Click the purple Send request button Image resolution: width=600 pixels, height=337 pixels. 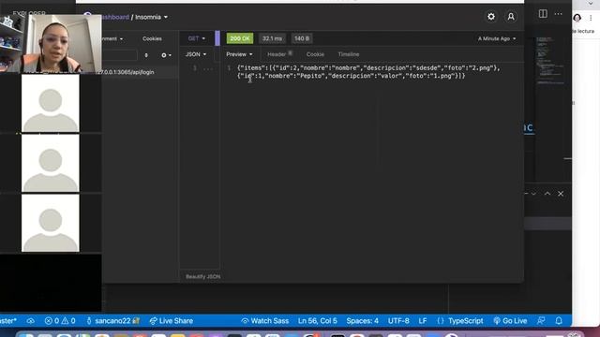point(217,38)
